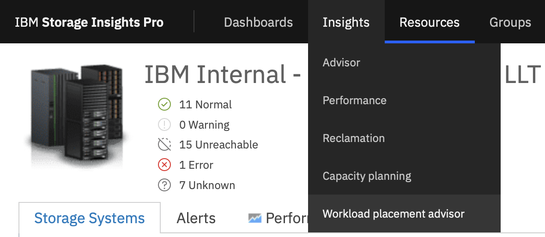Expand the Groups menu
The image size is (545, 237).
(510, 22)
